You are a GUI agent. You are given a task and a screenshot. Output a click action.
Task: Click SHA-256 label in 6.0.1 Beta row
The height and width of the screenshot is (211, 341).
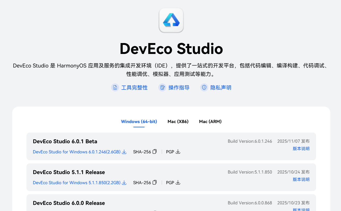(x=142, y=152)
